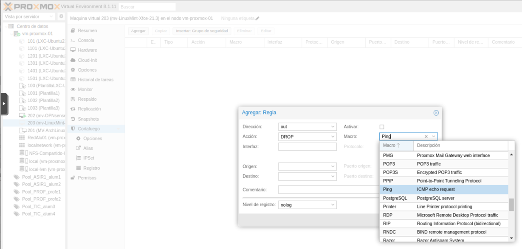Open Historial de tareas

tap(96, 80)
